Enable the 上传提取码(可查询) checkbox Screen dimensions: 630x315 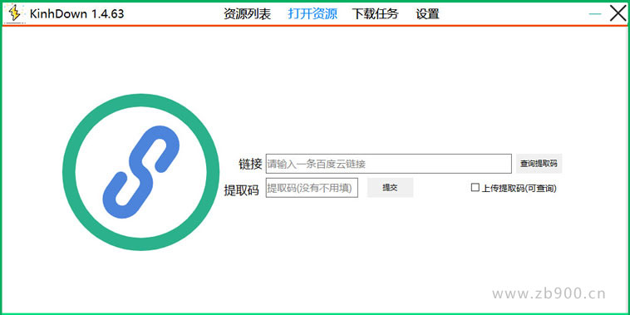tap(475, 188)
